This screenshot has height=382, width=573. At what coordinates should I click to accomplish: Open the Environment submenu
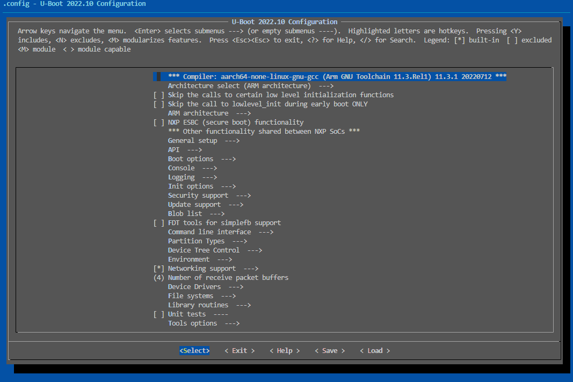coord(200,260)
